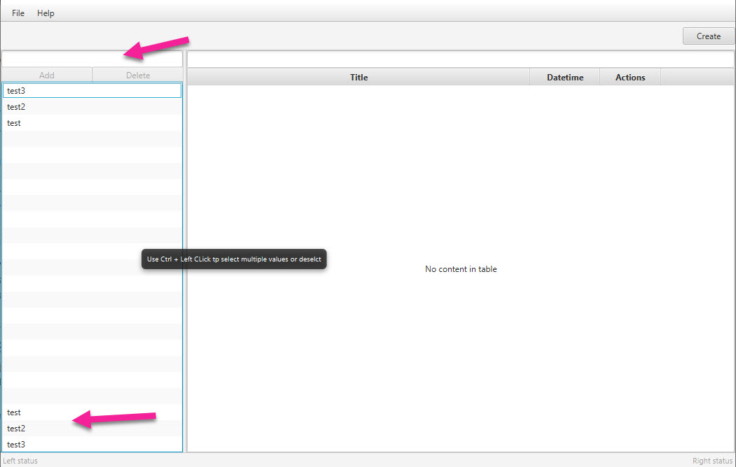Click the field above the Add button

pyautogui.click(x=92, y=59)
